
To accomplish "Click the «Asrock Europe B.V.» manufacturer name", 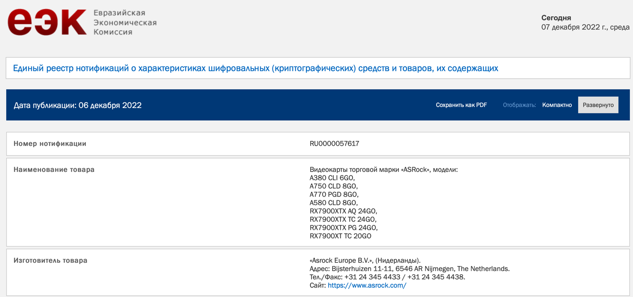I will tap(341, 261).
